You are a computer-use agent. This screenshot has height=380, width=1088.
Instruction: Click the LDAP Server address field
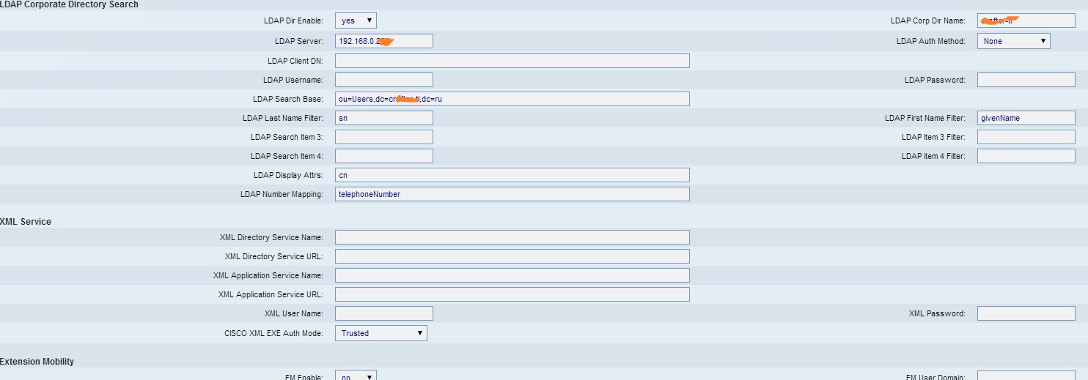(x=383, y=42)
